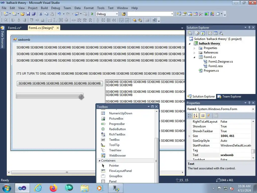Select RadioButton in the Toolbox
Screen dimensions: 257x193
click(x=117, y=129)
